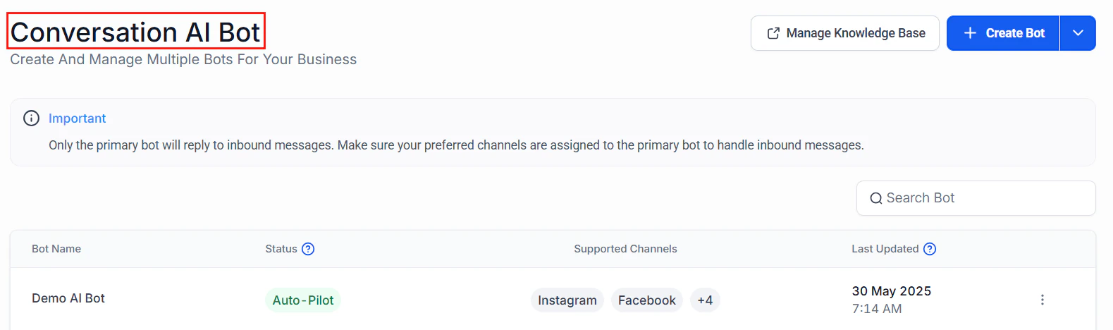Select the Instagram channel chip
The width and height of the screenshot is (1113, 330).
pos(567,300)
